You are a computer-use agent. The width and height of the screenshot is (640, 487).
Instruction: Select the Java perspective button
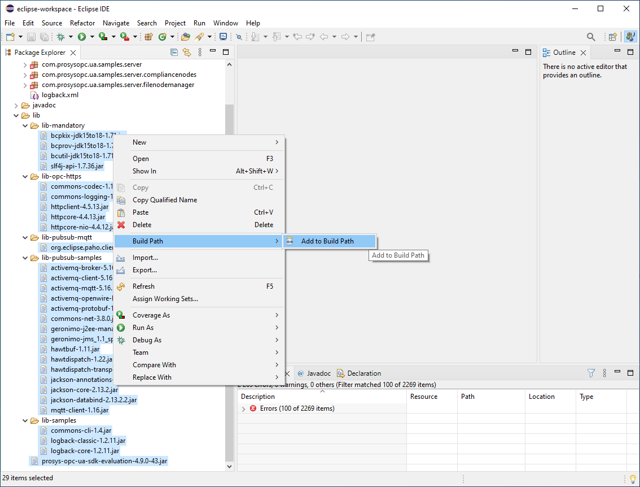630,37
